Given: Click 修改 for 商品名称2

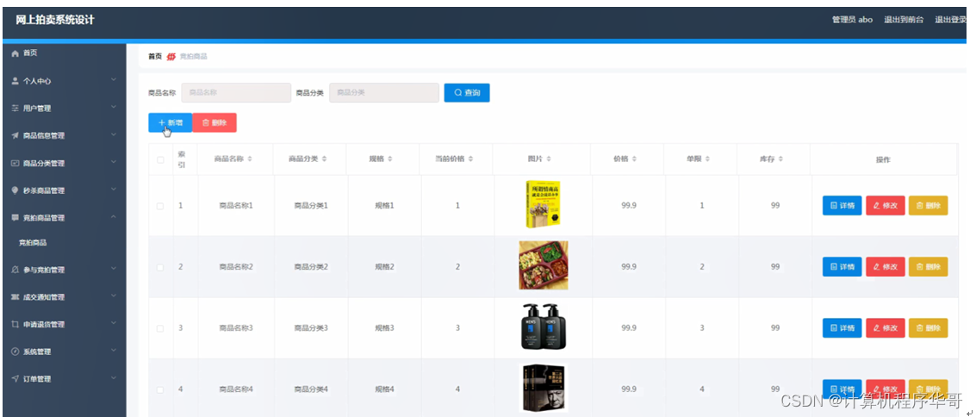Looking at the screenshot, I should (x=886, y=266).
